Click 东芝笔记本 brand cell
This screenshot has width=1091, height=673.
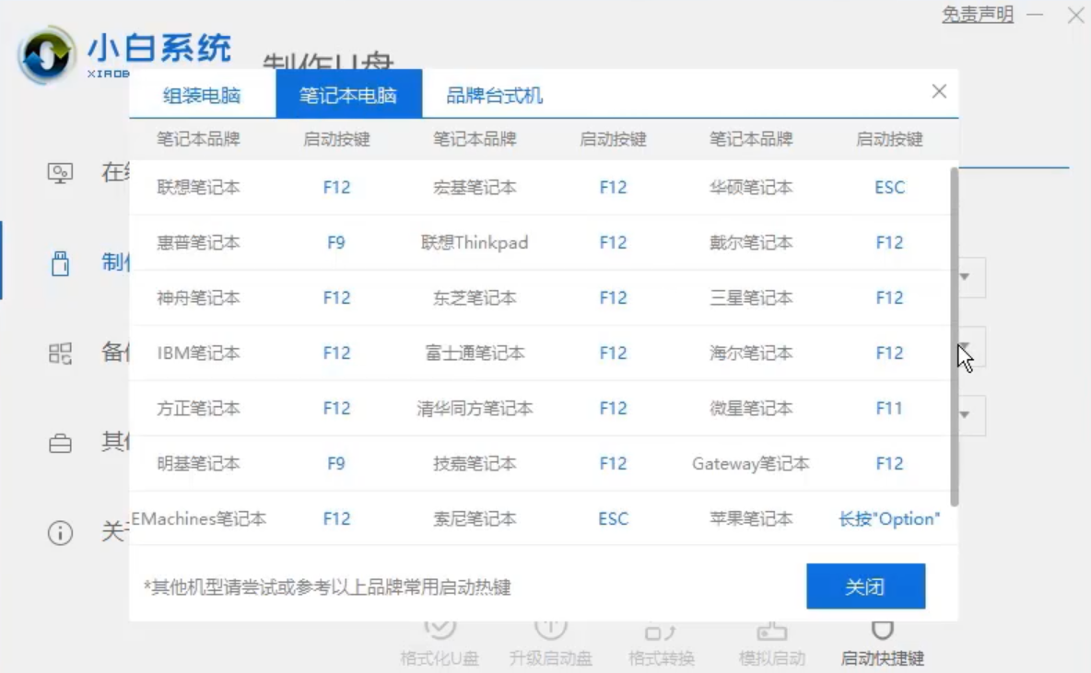pos(475,297)
